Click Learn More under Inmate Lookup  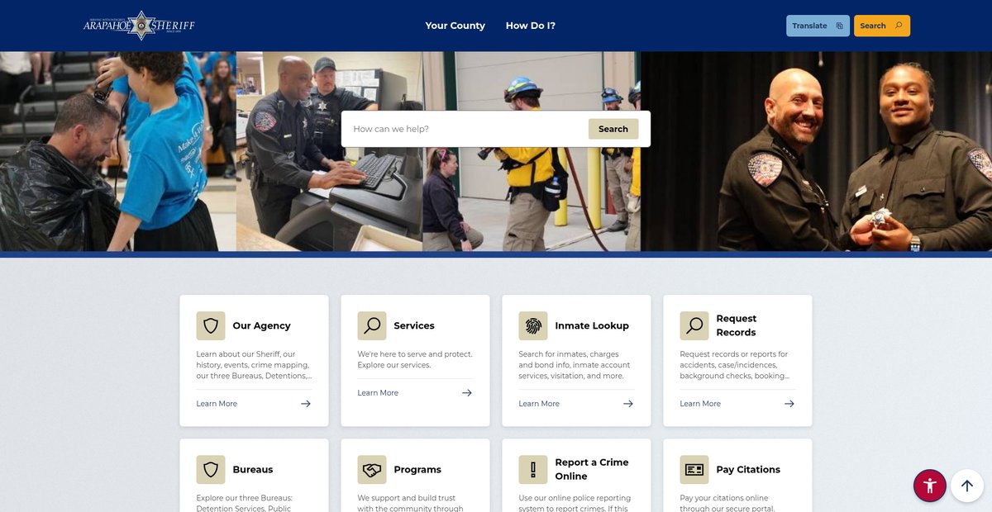click(539, 404)
